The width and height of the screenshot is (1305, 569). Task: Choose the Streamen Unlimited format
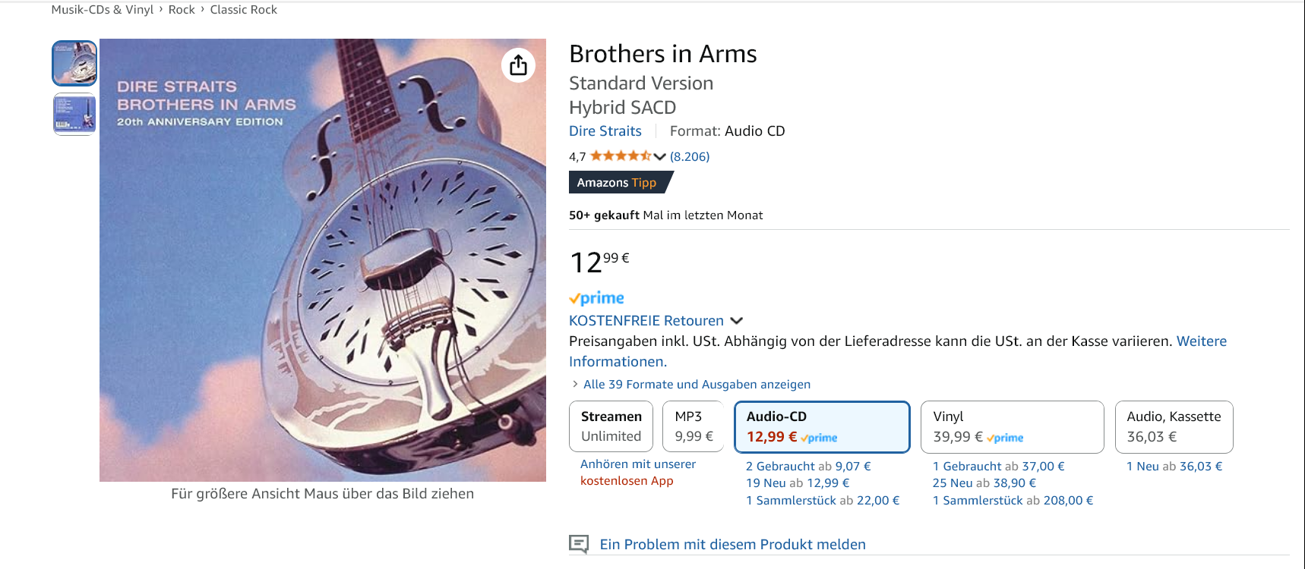(x=611, y=426)
